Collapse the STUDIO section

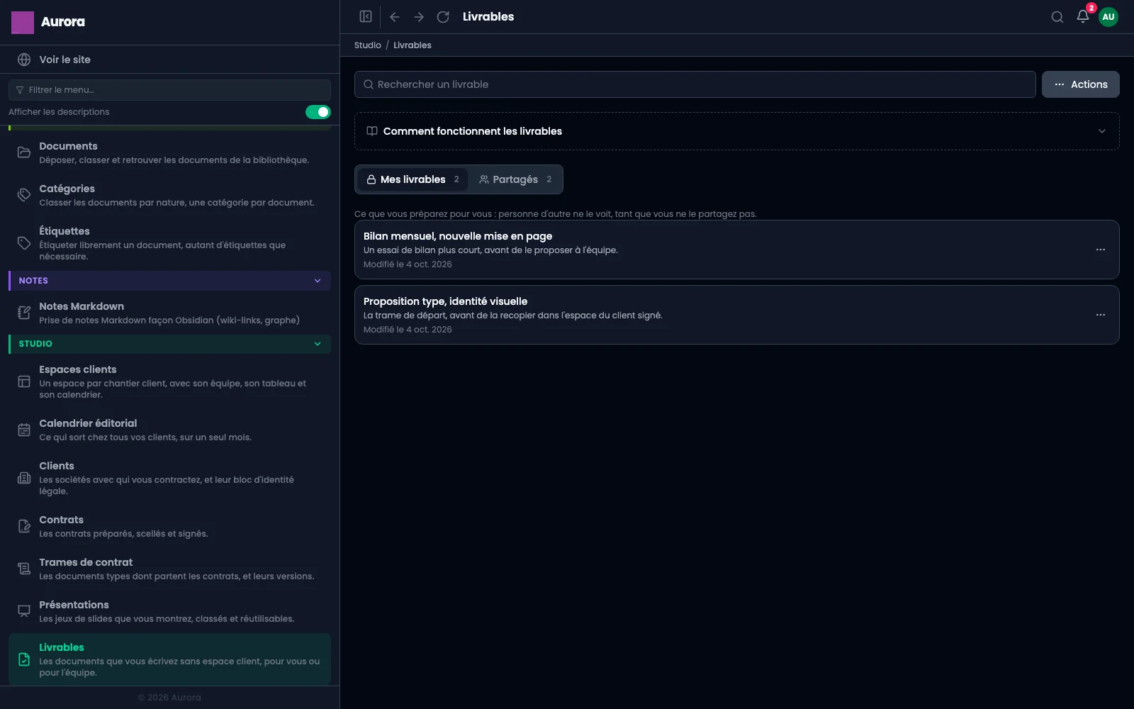coord(170,344)
